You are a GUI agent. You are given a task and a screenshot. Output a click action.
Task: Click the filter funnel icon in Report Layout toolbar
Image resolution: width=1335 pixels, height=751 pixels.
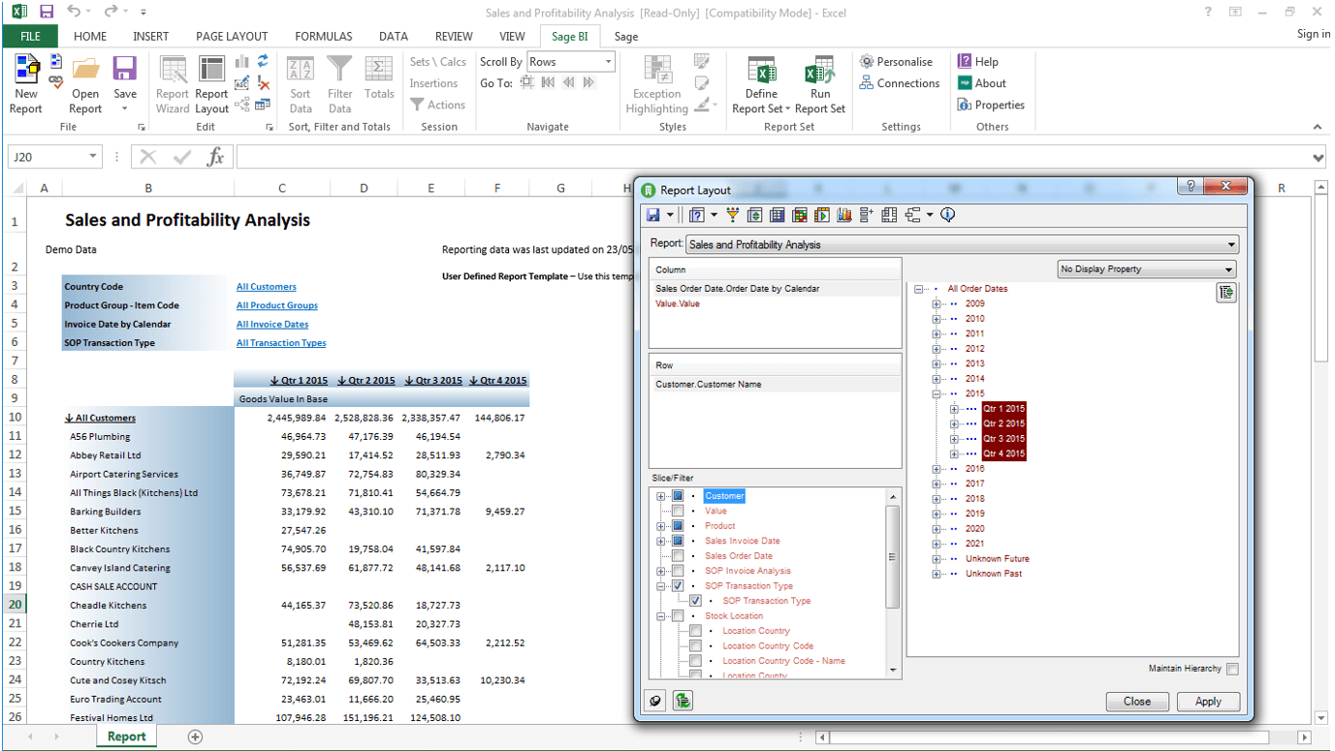[732, 215]
